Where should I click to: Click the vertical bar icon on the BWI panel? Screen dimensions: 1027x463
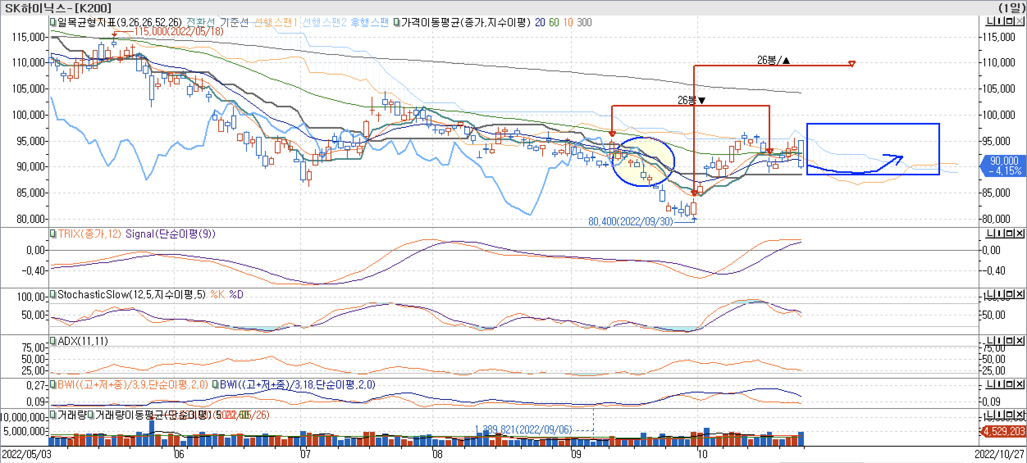coord(1000,384)
